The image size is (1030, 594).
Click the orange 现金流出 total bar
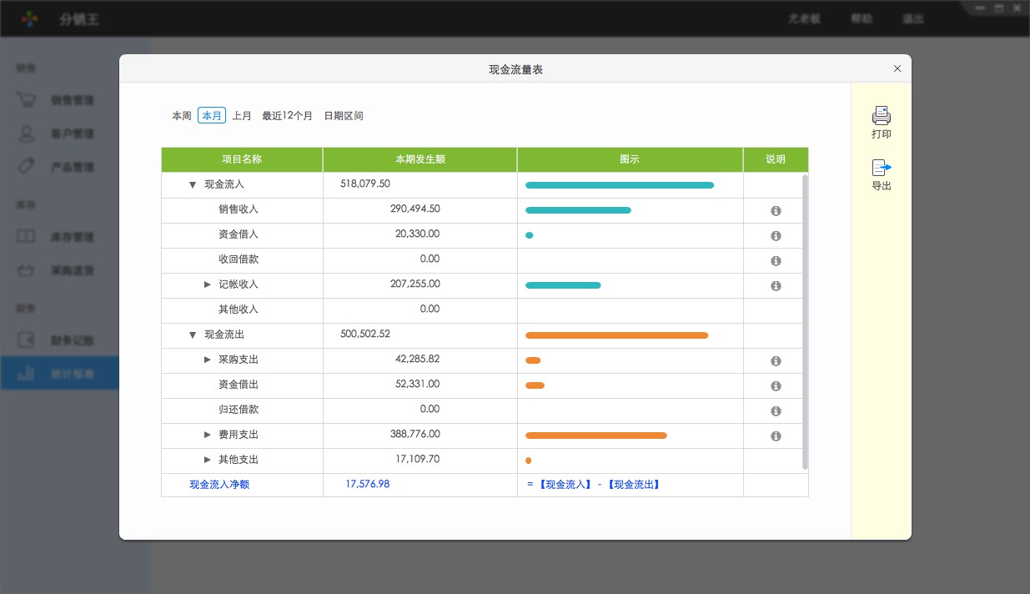tap(616, 335)
